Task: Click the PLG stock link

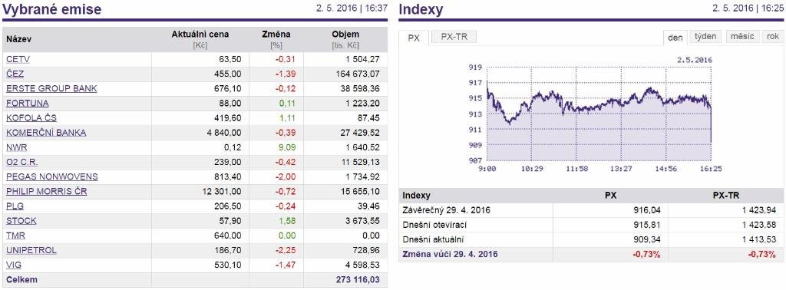Action: tap(15, 206)
